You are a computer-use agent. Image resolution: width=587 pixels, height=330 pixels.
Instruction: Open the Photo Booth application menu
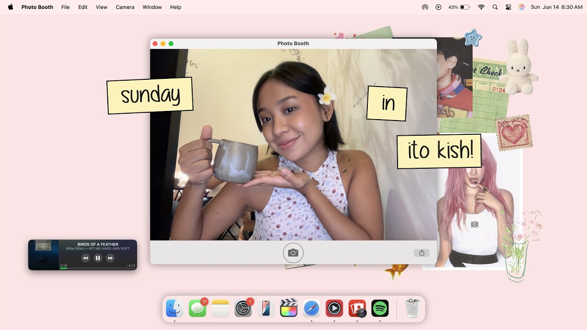pyautogui.click(x=37, y=7)
